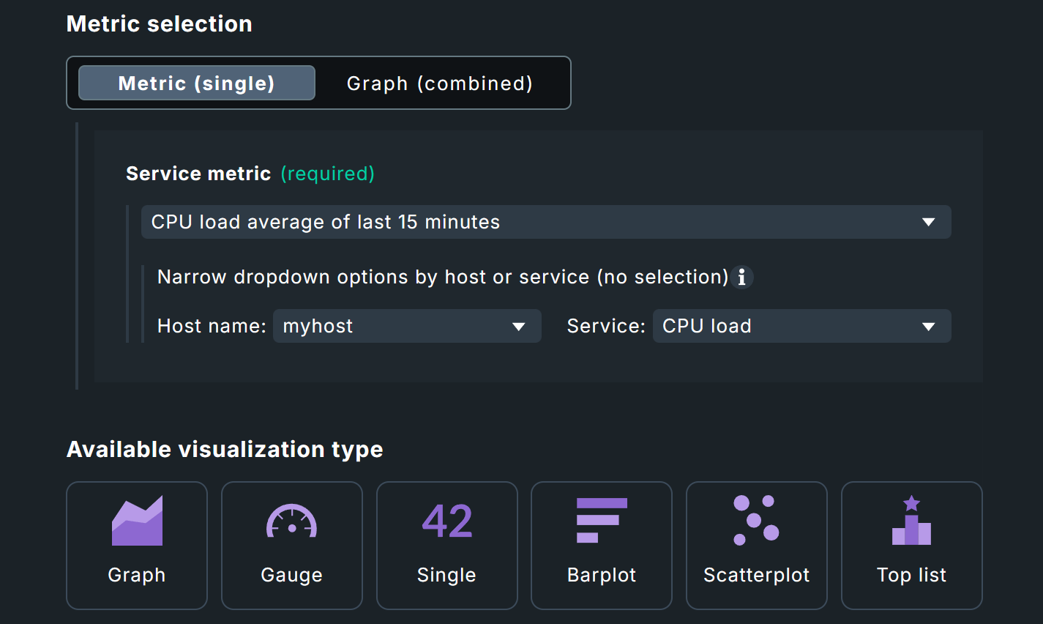Choose the Scatterplot visualization
Image resolution: width=1043 pixels, height=624 pixels.
[x=756, y=546]
